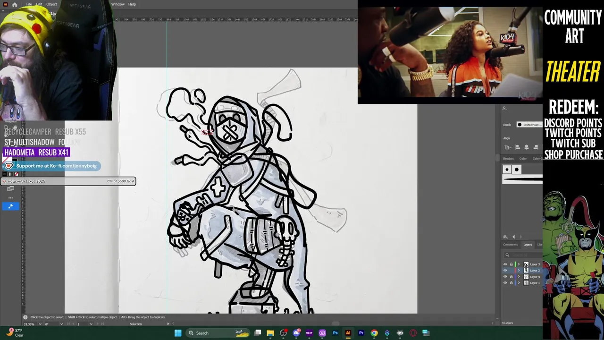The width and height of the screenshot is (604, 340).
Task: Open the Object menu
Action: [51, 4]
